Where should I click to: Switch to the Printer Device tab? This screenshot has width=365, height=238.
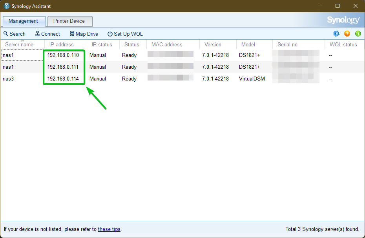(69, 21)
